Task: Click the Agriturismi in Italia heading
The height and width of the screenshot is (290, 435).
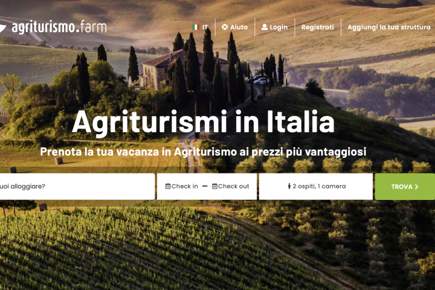Action: [203, 122]
